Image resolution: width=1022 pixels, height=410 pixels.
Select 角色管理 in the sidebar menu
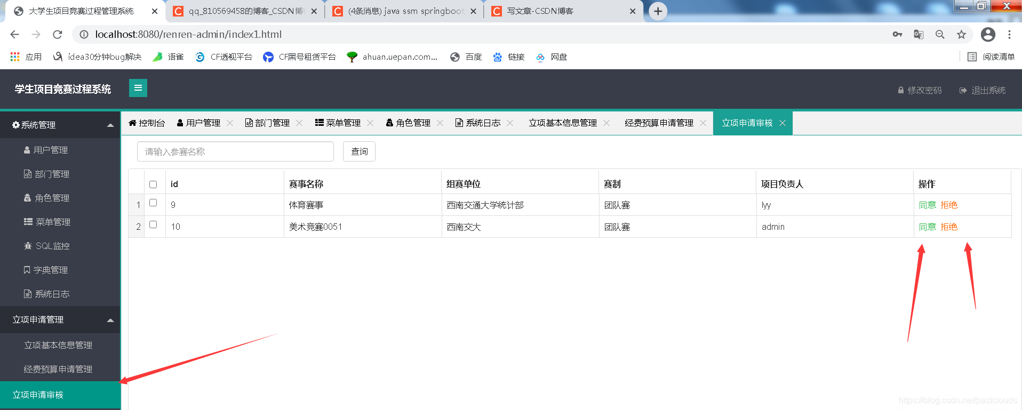pyautogui.click(x=52, y=198)
